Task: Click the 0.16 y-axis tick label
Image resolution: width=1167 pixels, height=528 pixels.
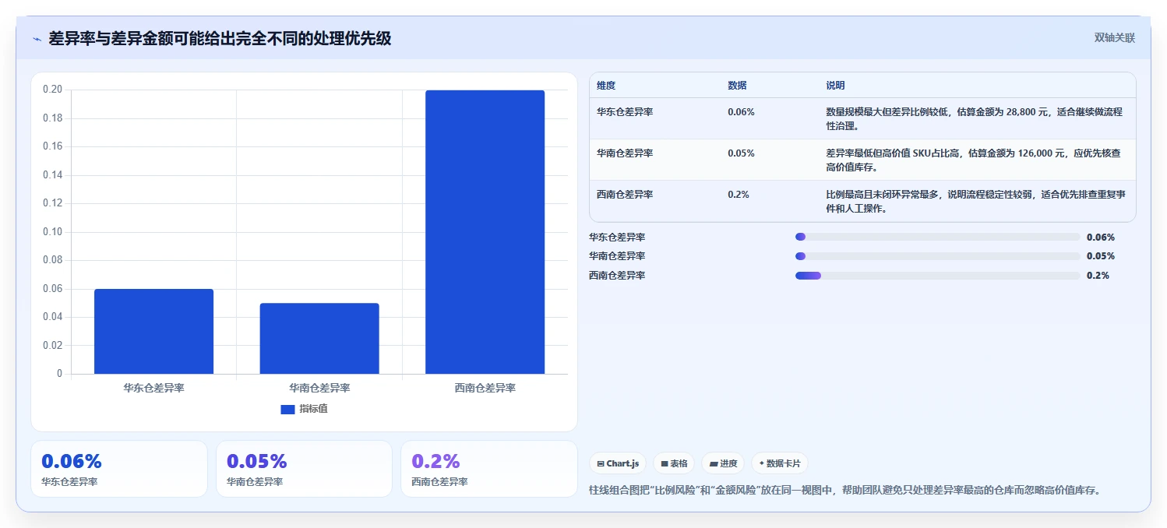Action: 52,146
